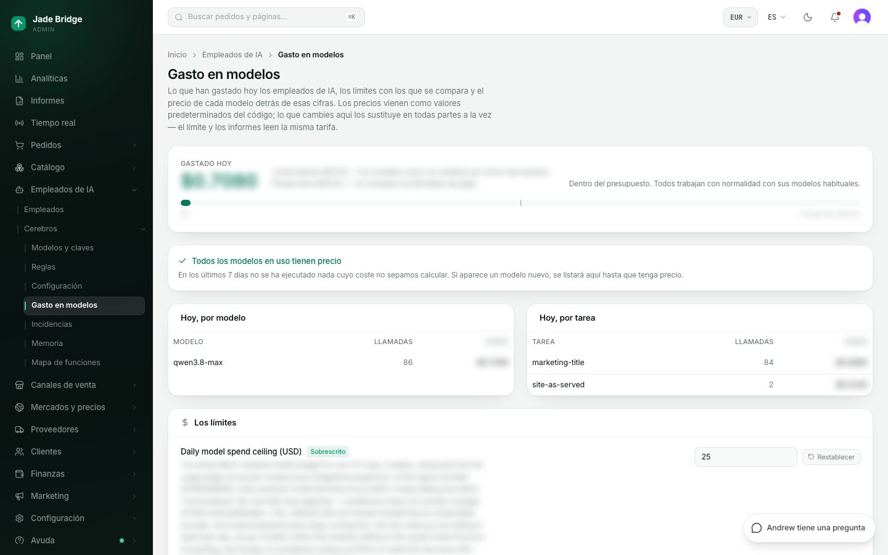Expand the Configuración bottom menu chevron

(134, 518)
